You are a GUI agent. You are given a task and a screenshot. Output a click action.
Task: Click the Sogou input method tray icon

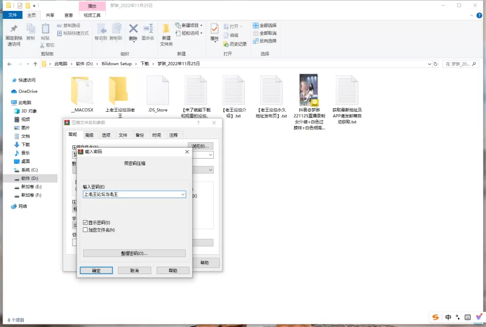click(436, 317)
